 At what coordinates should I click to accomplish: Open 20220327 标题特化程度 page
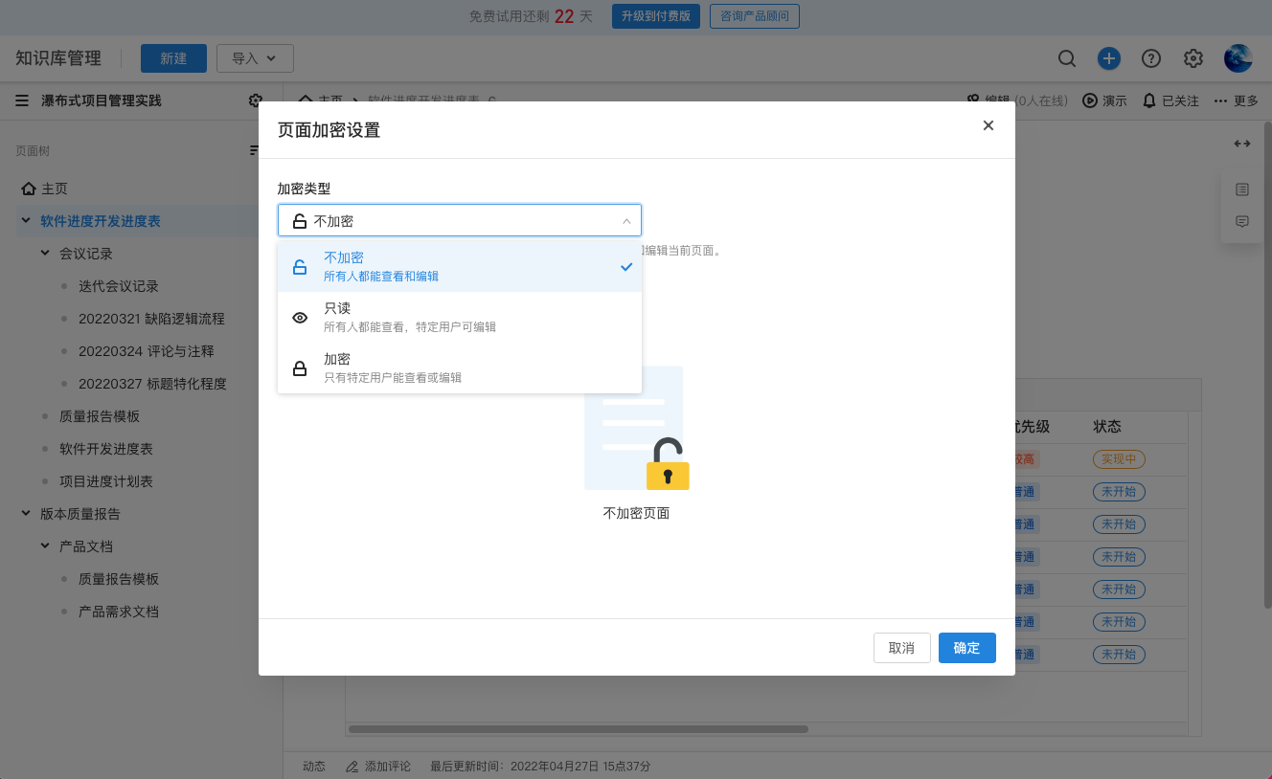pyautogui.click(x=152, y=384)
